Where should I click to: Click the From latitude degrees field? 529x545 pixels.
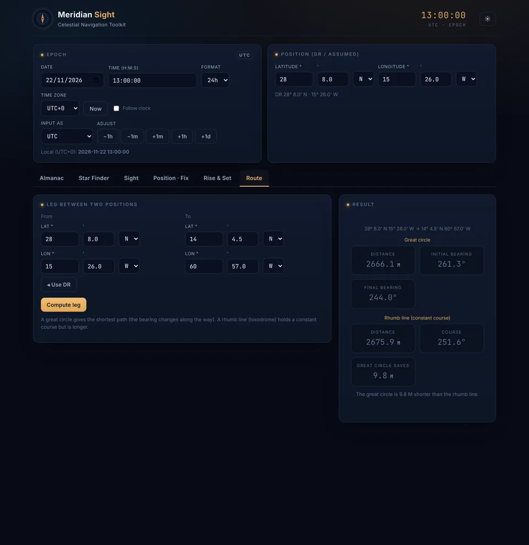click(60, 239)
